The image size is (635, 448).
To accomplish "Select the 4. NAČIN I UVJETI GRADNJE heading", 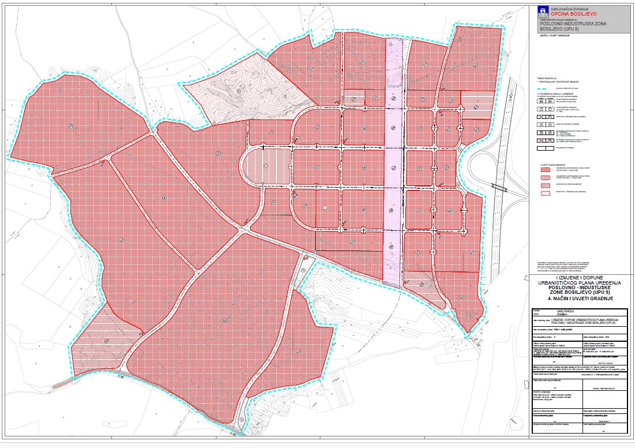I will 582,300.
